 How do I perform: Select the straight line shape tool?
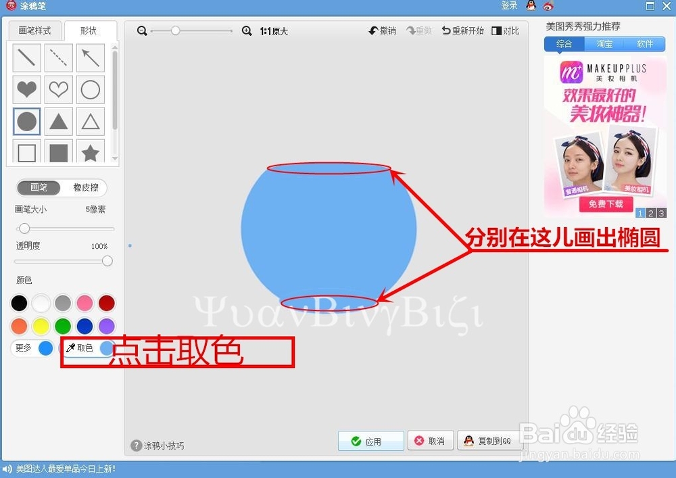pyautogui.click(x=26, y=57)
